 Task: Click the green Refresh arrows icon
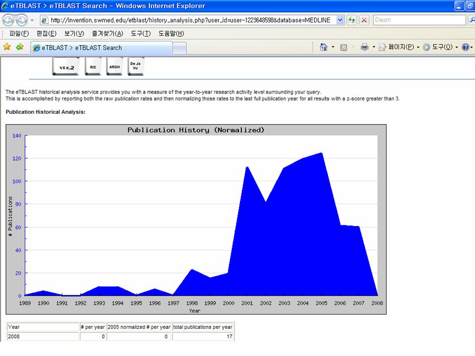(351, 20)
